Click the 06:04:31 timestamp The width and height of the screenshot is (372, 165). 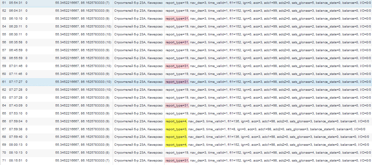16,11
